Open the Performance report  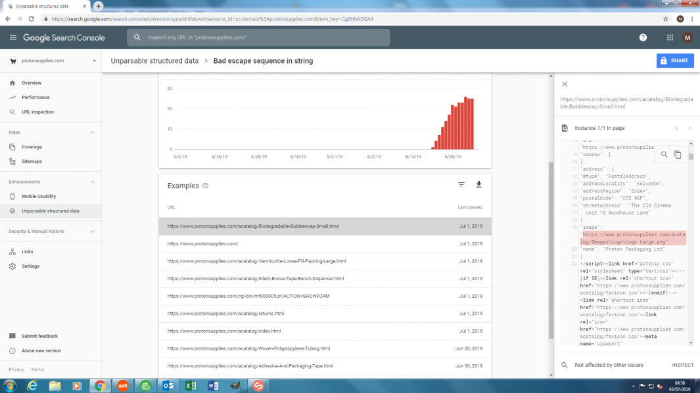click(x=35, y=97)
